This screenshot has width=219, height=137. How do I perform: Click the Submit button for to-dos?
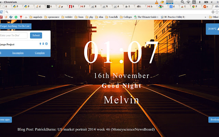(x=36, y=35)
